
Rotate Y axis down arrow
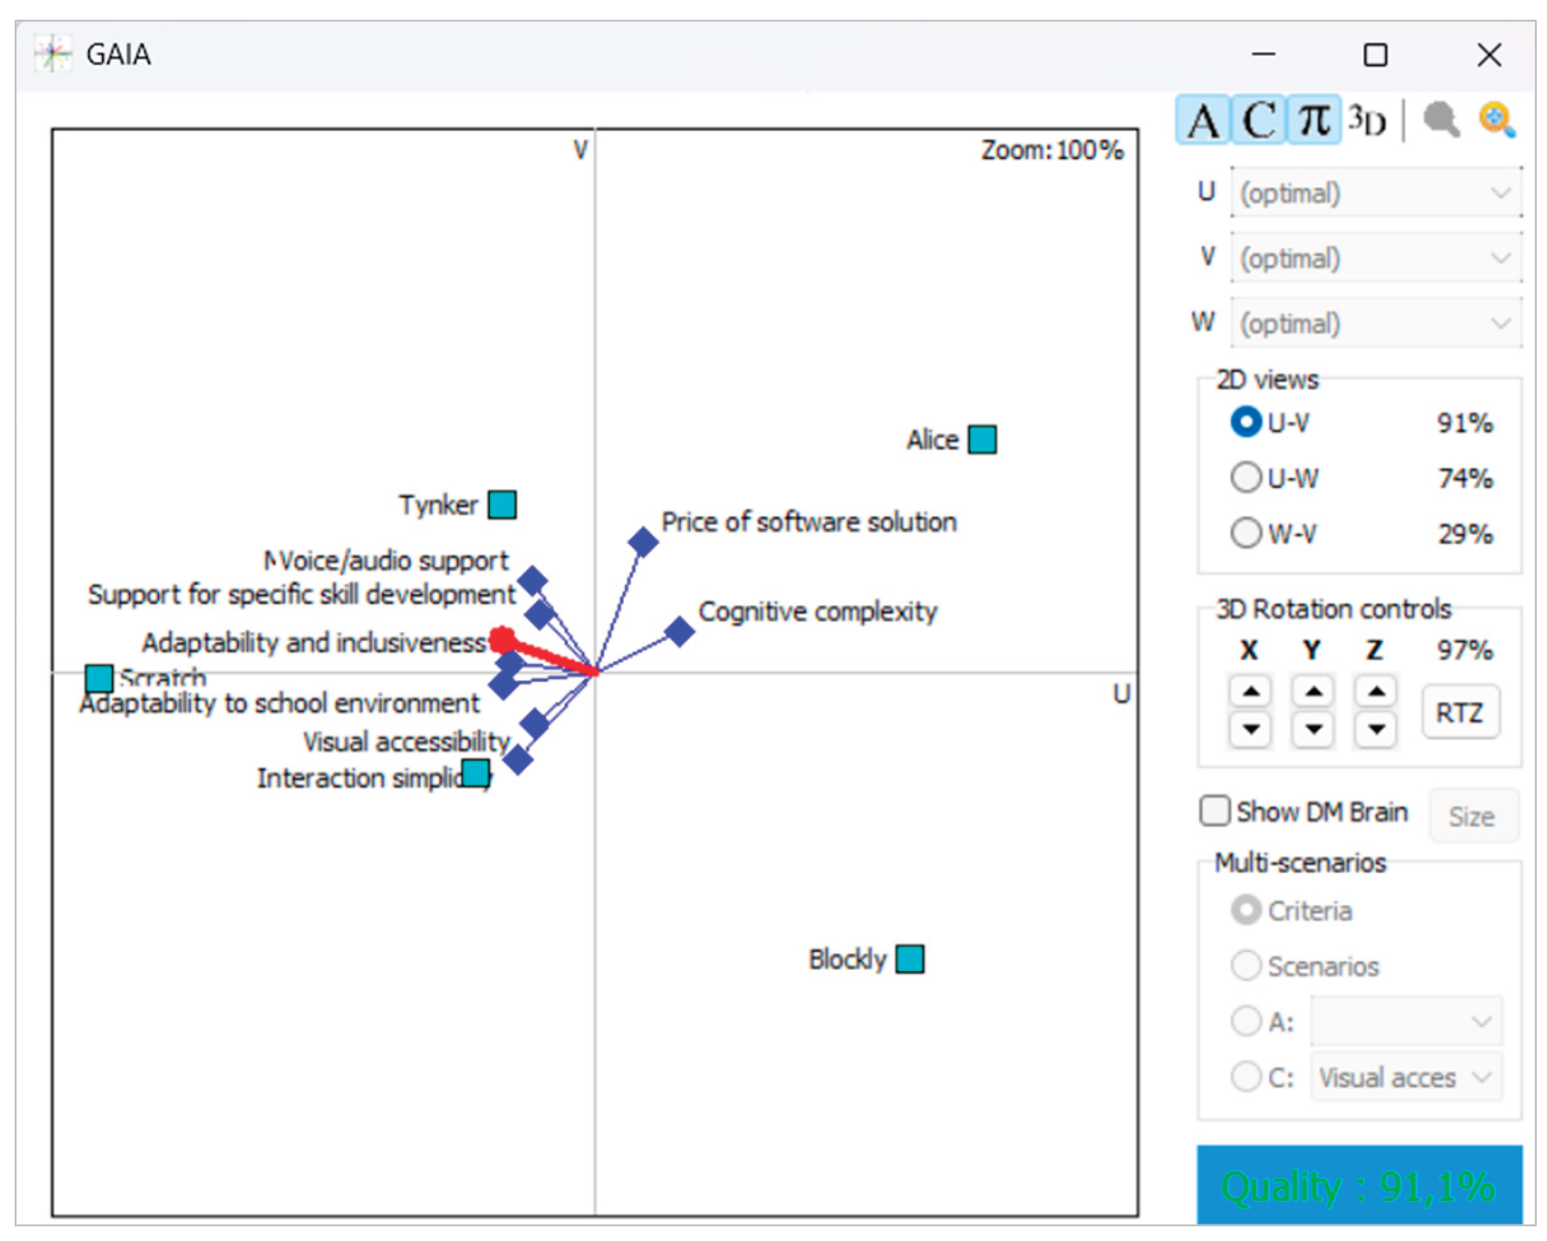pos(1313,729)
